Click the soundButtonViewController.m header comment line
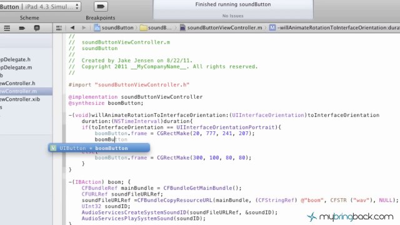The width and height of the screenshot is (400, 225). (119, 42)
